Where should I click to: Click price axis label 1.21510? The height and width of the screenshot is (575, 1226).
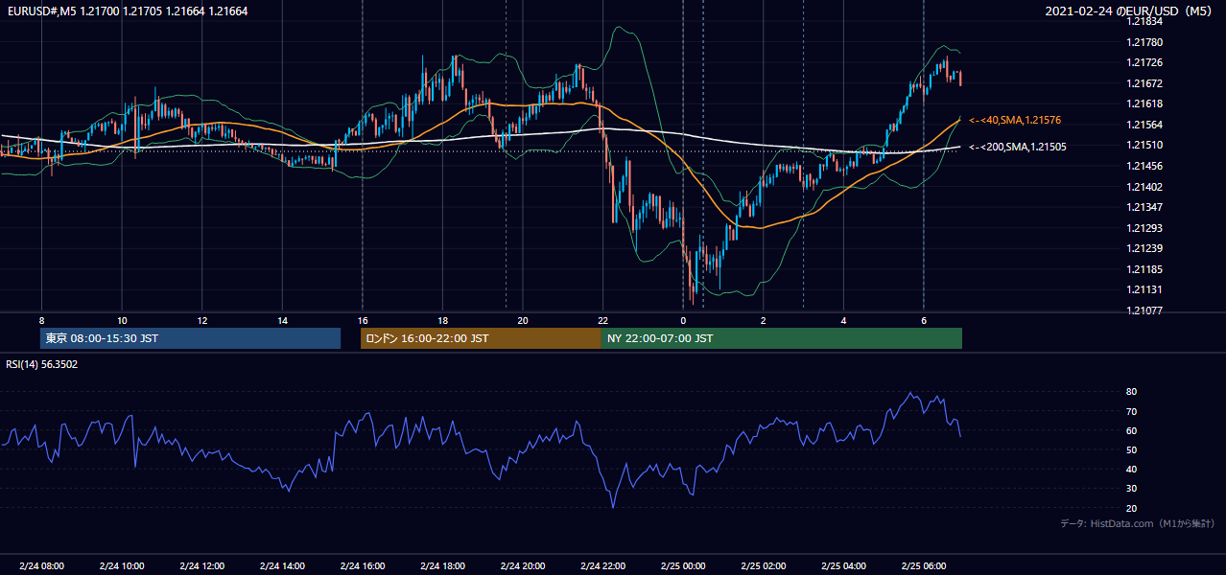tap(1144, 145)
